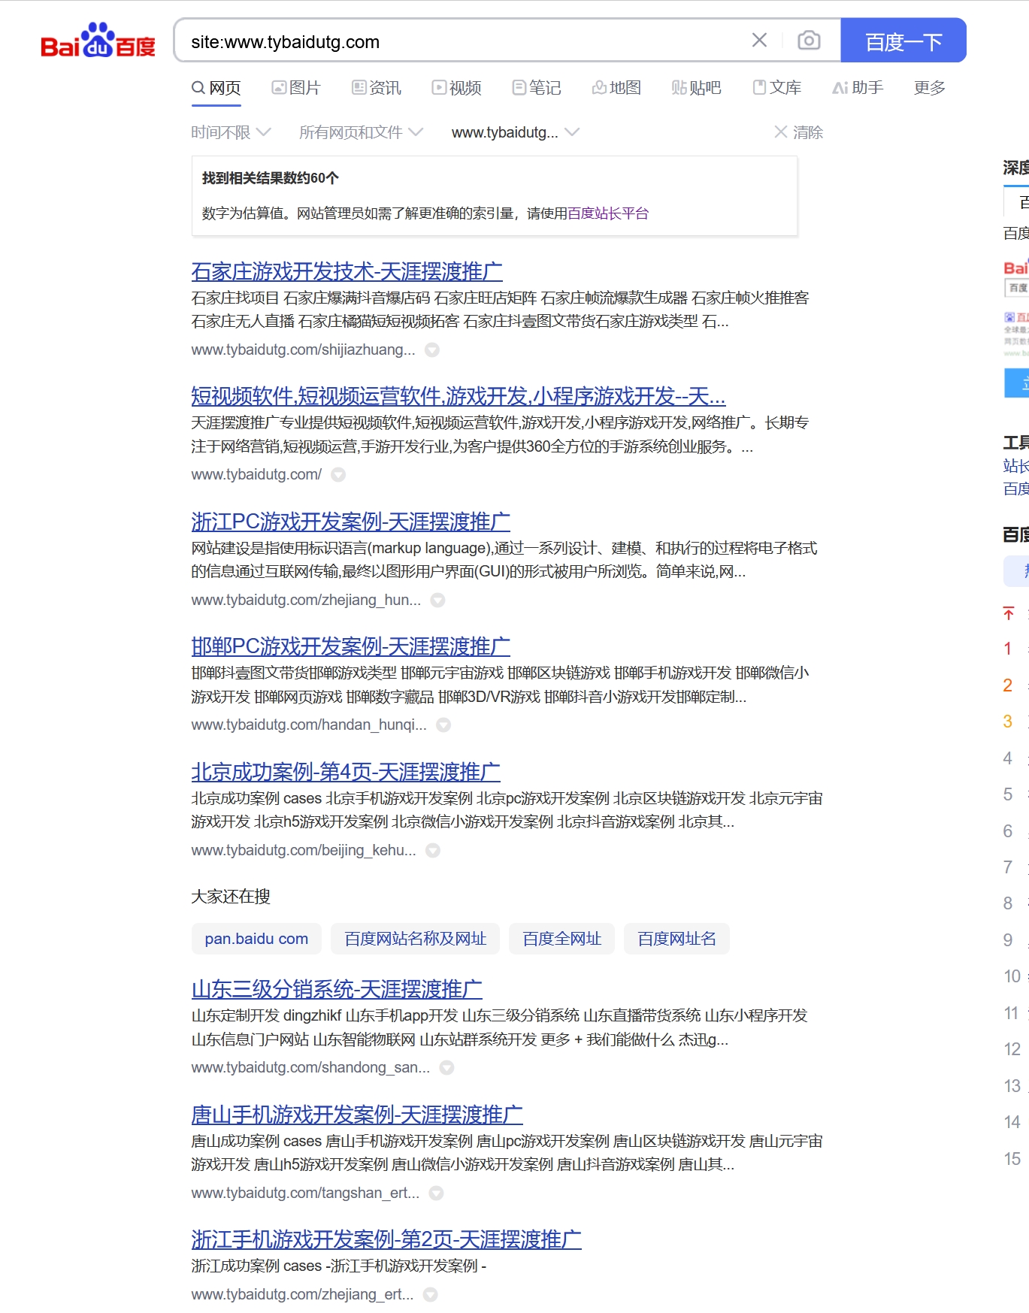Open the 地图 tab
1029x1313 pixels.
point(616,88)
